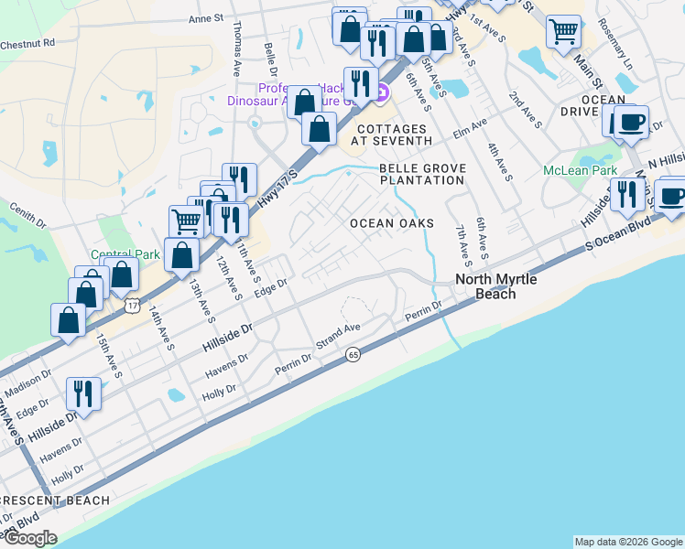Screen dimensions: 685x549
Task: Click the restaurant marker beside McLean Park
Action: tap(628, 199)
